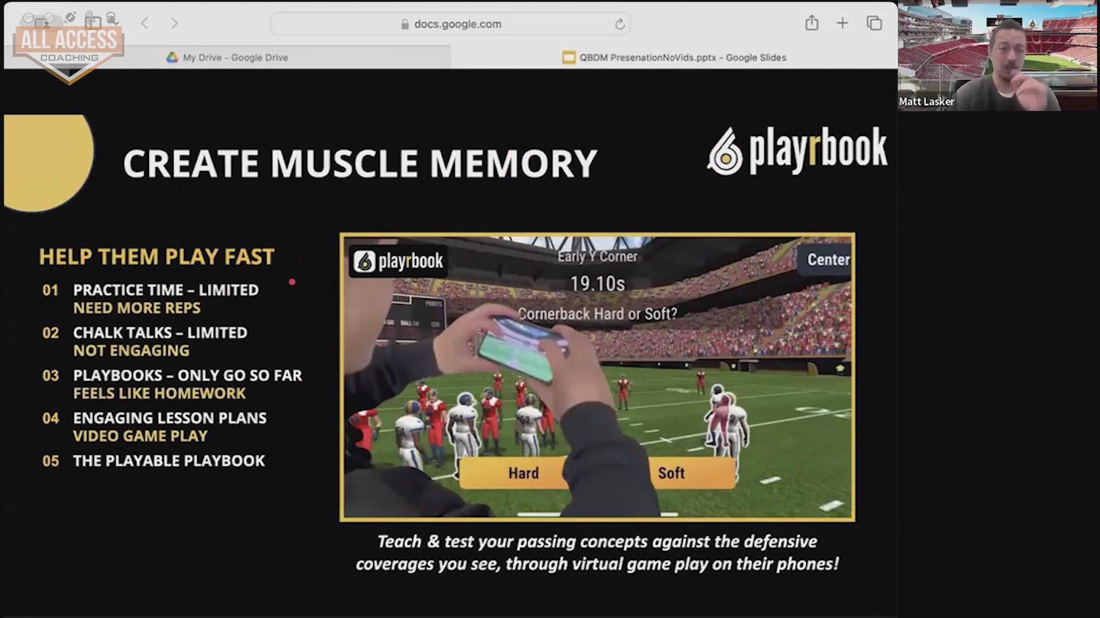Click the Matt Lasker name label
This screenshot has height=618, width=1100.
pyautogui.click(x=926, y=101)
